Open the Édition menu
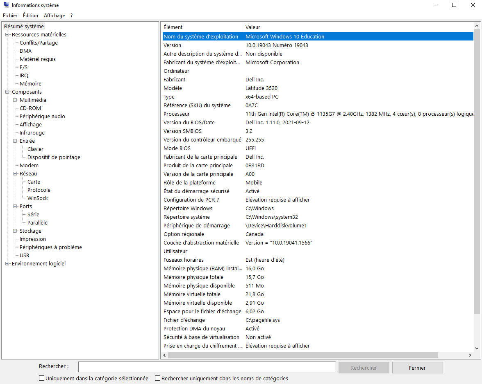 click(x=30, y=16)
